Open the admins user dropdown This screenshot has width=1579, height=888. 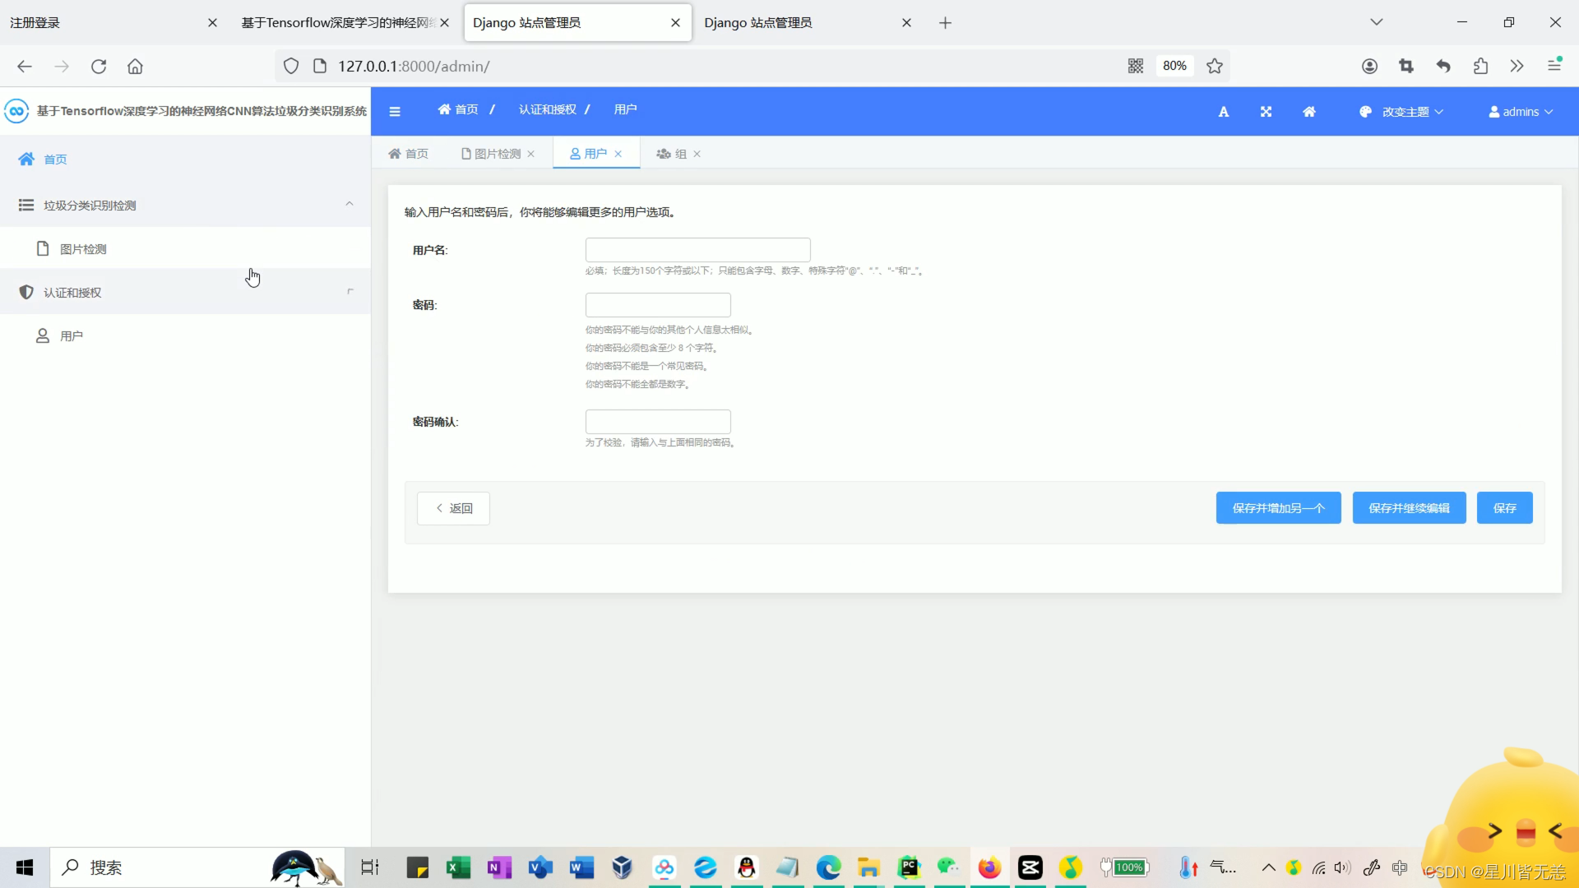coord(1521,112)
